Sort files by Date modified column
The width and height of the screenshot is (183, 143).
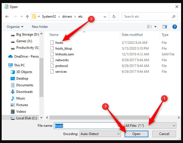[x=132, y=35]
